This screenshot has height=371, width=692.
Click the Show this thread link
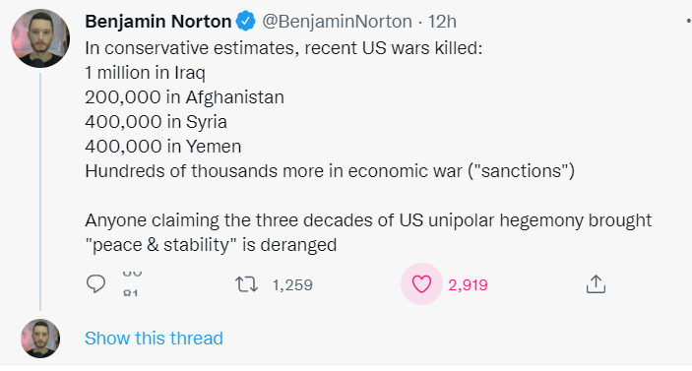tap(154, 339)
